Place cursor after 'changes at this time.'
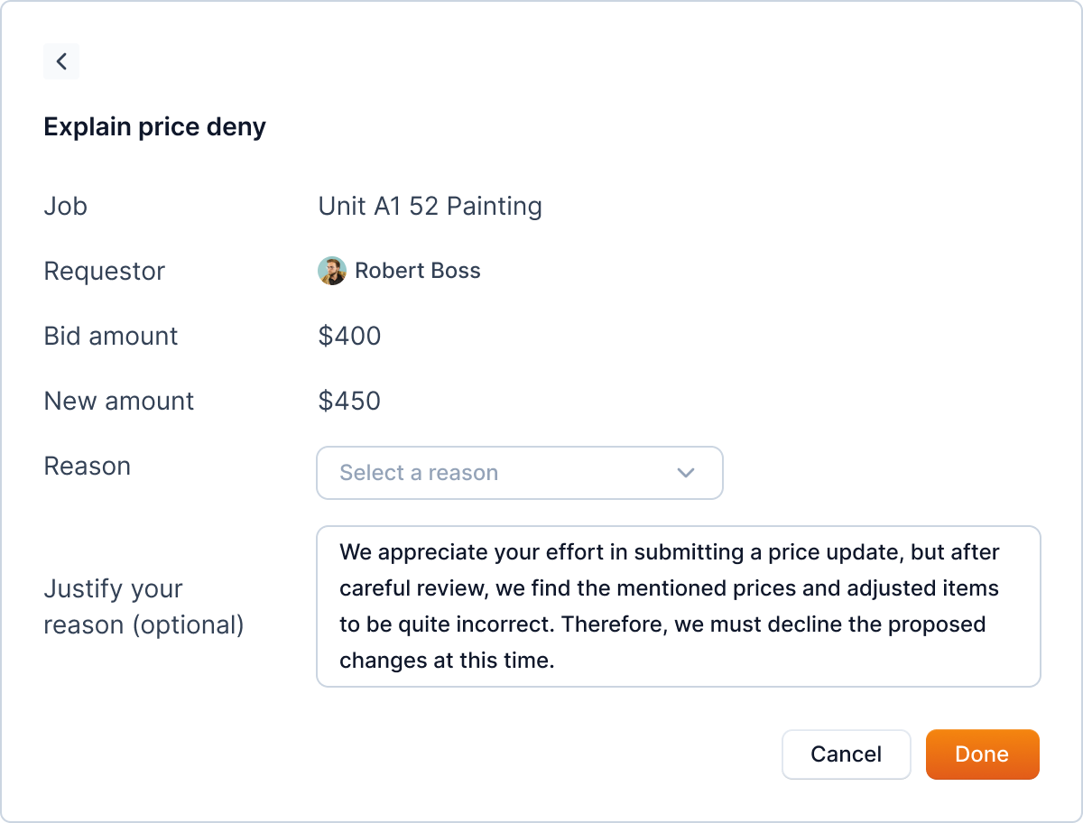The height and width of the screenshot is (823, 1083). [x=555, y=661]
